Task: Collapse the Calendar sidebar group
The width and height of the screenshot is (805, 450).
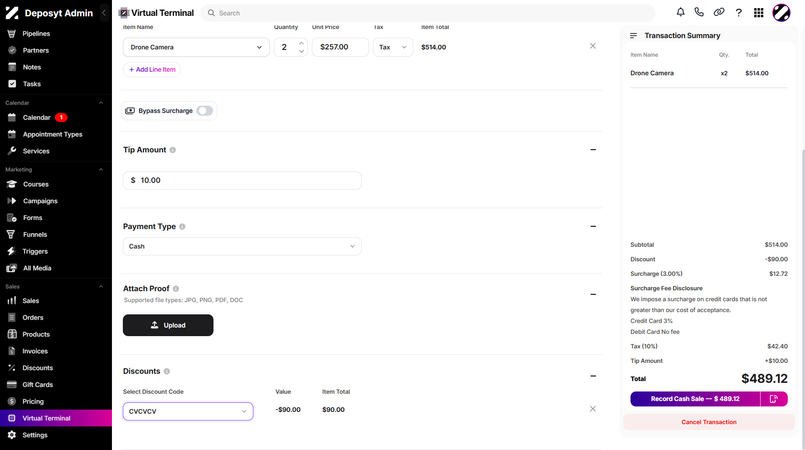Action: click(101, 103)
